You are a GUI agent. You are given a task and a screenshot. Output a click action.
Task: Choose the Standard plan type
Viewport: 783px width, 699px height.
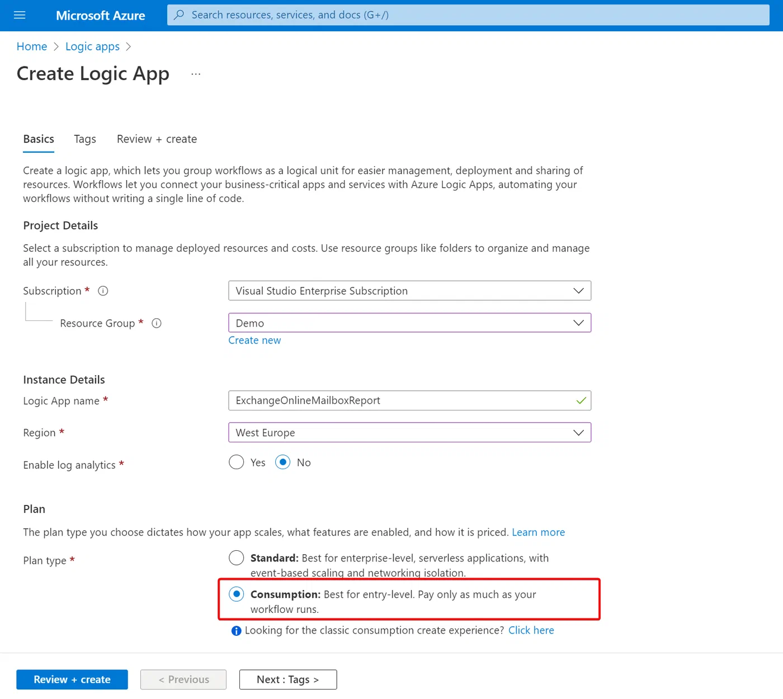pyautogui.click(x=237, y=558)
